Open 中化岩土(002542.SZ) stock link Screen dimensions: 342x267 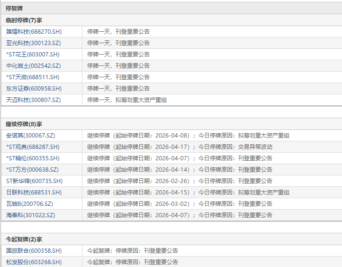(33, 66)
